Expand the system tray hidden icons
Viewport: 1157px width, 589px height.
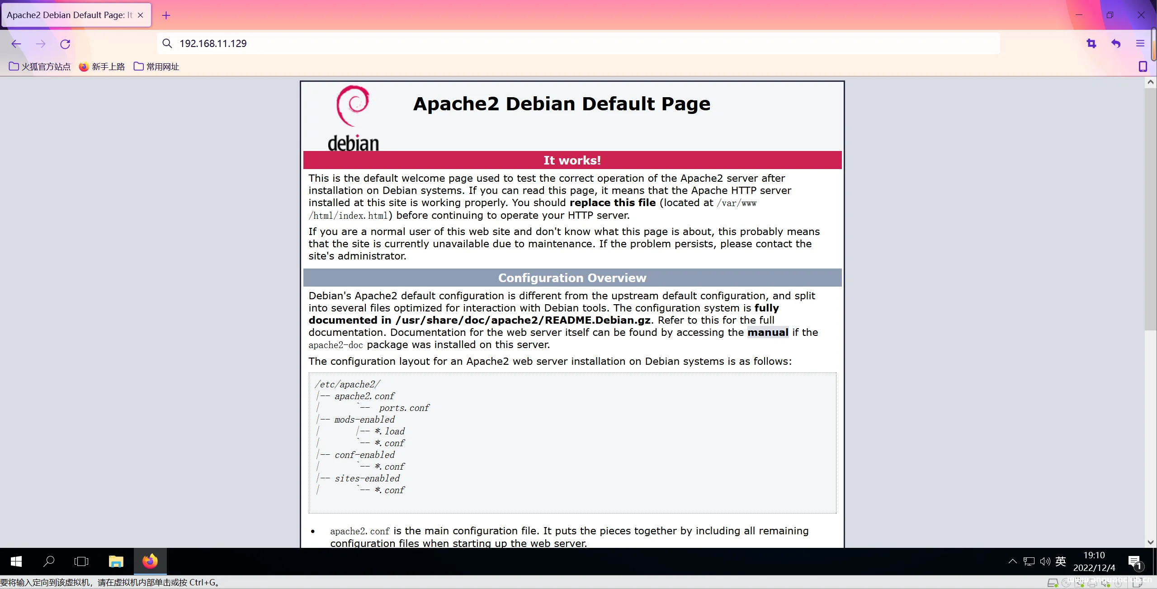click(1012, 561)
